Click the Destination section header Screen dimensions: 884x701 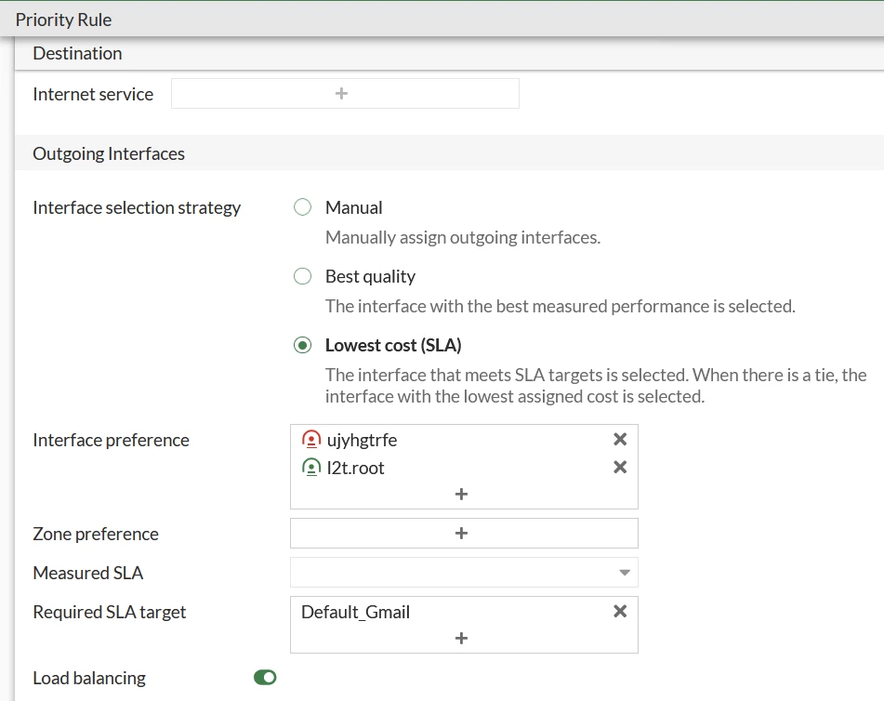[x=77, y=53]
